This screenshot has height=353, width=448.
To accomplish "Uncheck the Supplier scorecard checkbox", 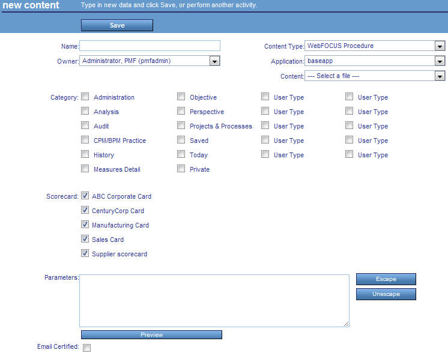I will [85, 253].
